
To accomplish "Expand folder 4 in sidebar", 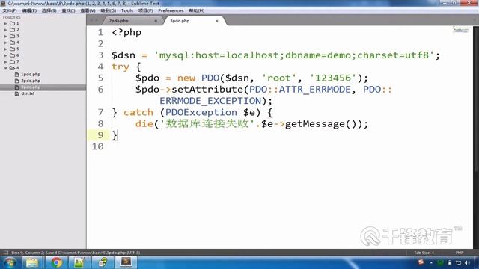I will (5, 43).
